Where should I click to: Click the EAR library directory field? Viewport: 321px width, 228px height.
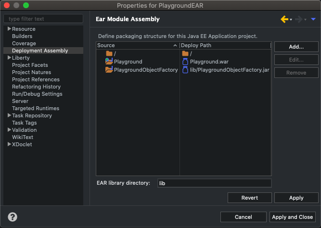pyautogui.click(x=214, y=183)
